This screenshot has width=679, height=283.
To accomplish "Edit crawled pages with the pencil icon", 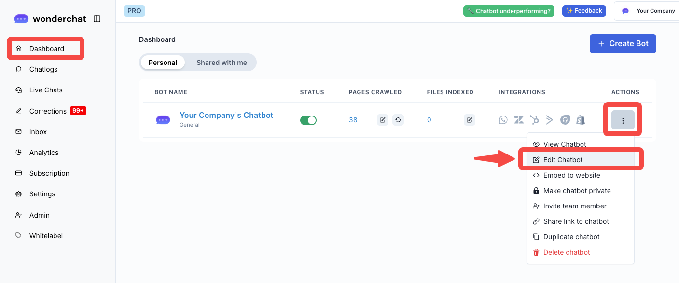I will 383,120.
